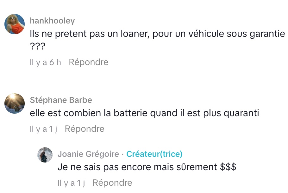Open Stéphane Barbe's profile name link
Viewport: 288px width, 193px height.
[x=61, y=100]
